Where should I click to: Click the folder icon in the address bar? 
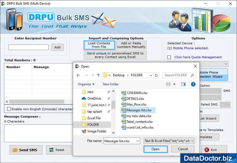click(x=105, y=75)
